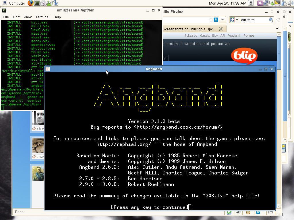Open the Google search engine dropdown

(234, 20)
